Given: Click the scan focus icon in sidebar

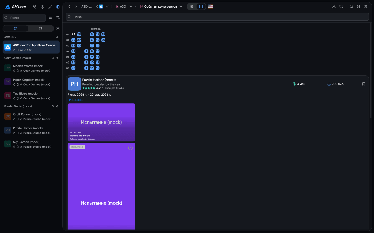Looking at the screenshot, I should (58, 29).
